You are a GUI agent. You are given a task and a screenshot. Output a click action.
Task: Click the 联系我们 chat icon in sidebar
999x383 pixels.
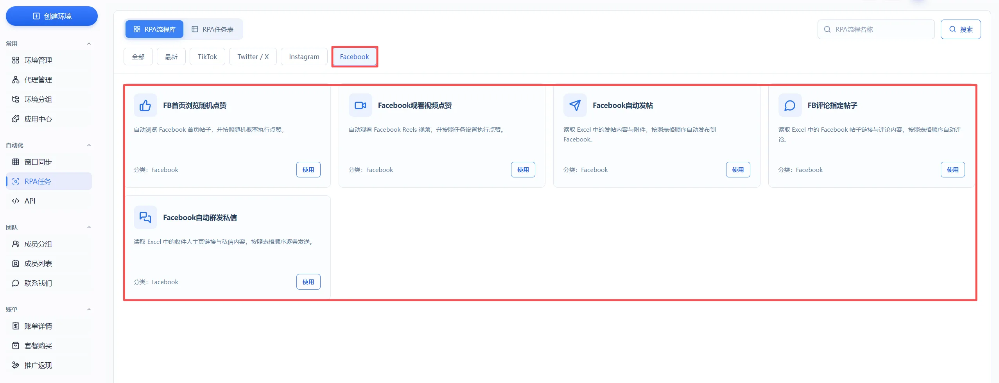(x=16, y=283)
